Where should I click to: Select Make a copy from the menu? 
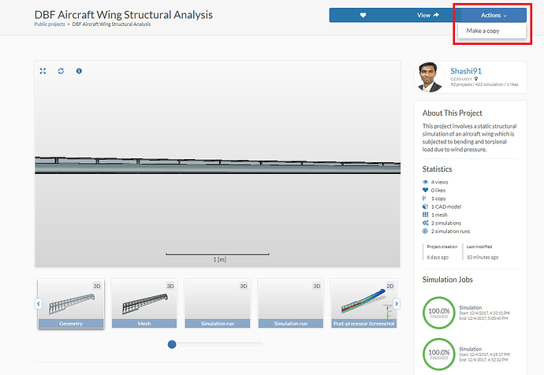pyautogui.click(x=481, y=31)
